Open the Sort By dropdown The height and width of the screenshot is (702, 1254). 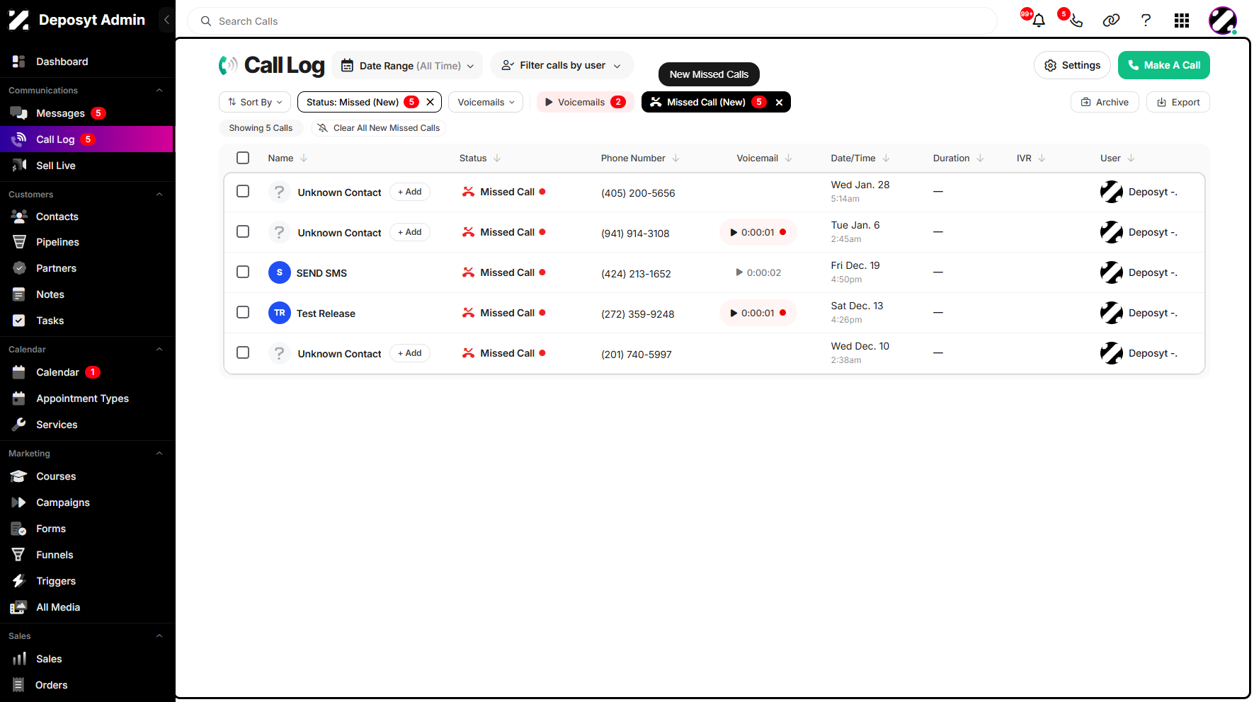click(255, 102)
